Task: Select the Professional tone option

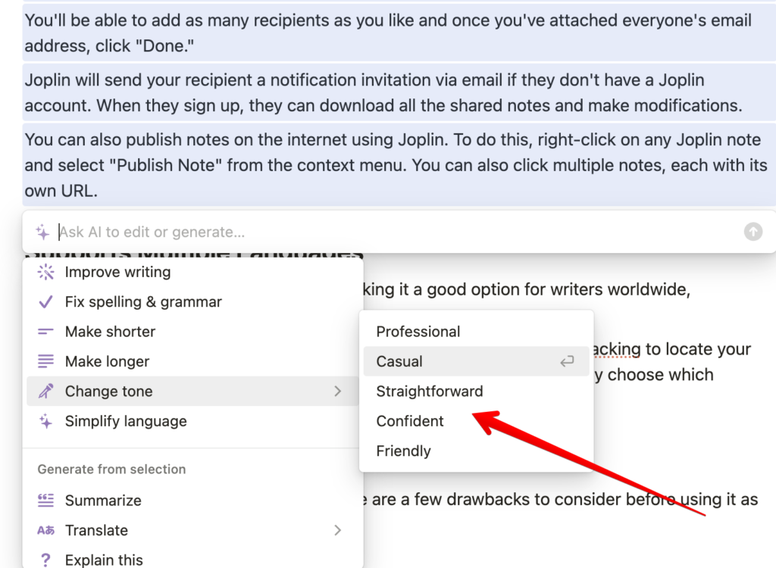Action: click(x=418, y=332)
